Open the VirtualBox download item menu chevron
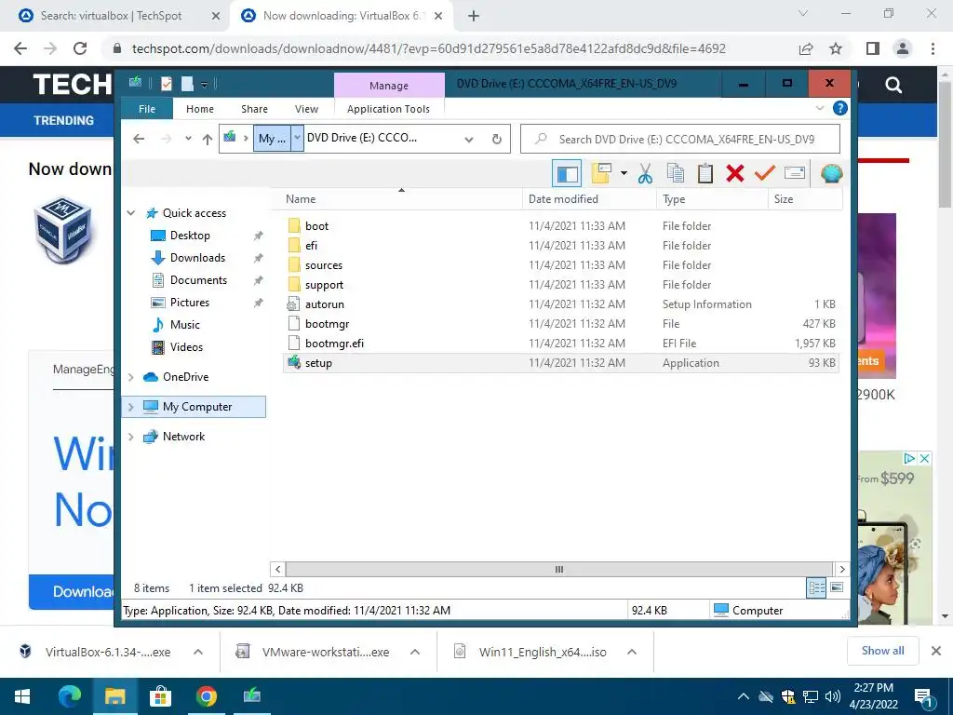Image resolution: width=953 pixels, height=715 pixels. [197, 652]
